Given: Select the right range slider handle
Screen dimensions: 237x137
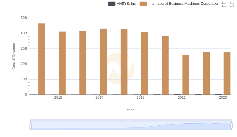Looking at the screenshot, I should [x=231, y=126].
